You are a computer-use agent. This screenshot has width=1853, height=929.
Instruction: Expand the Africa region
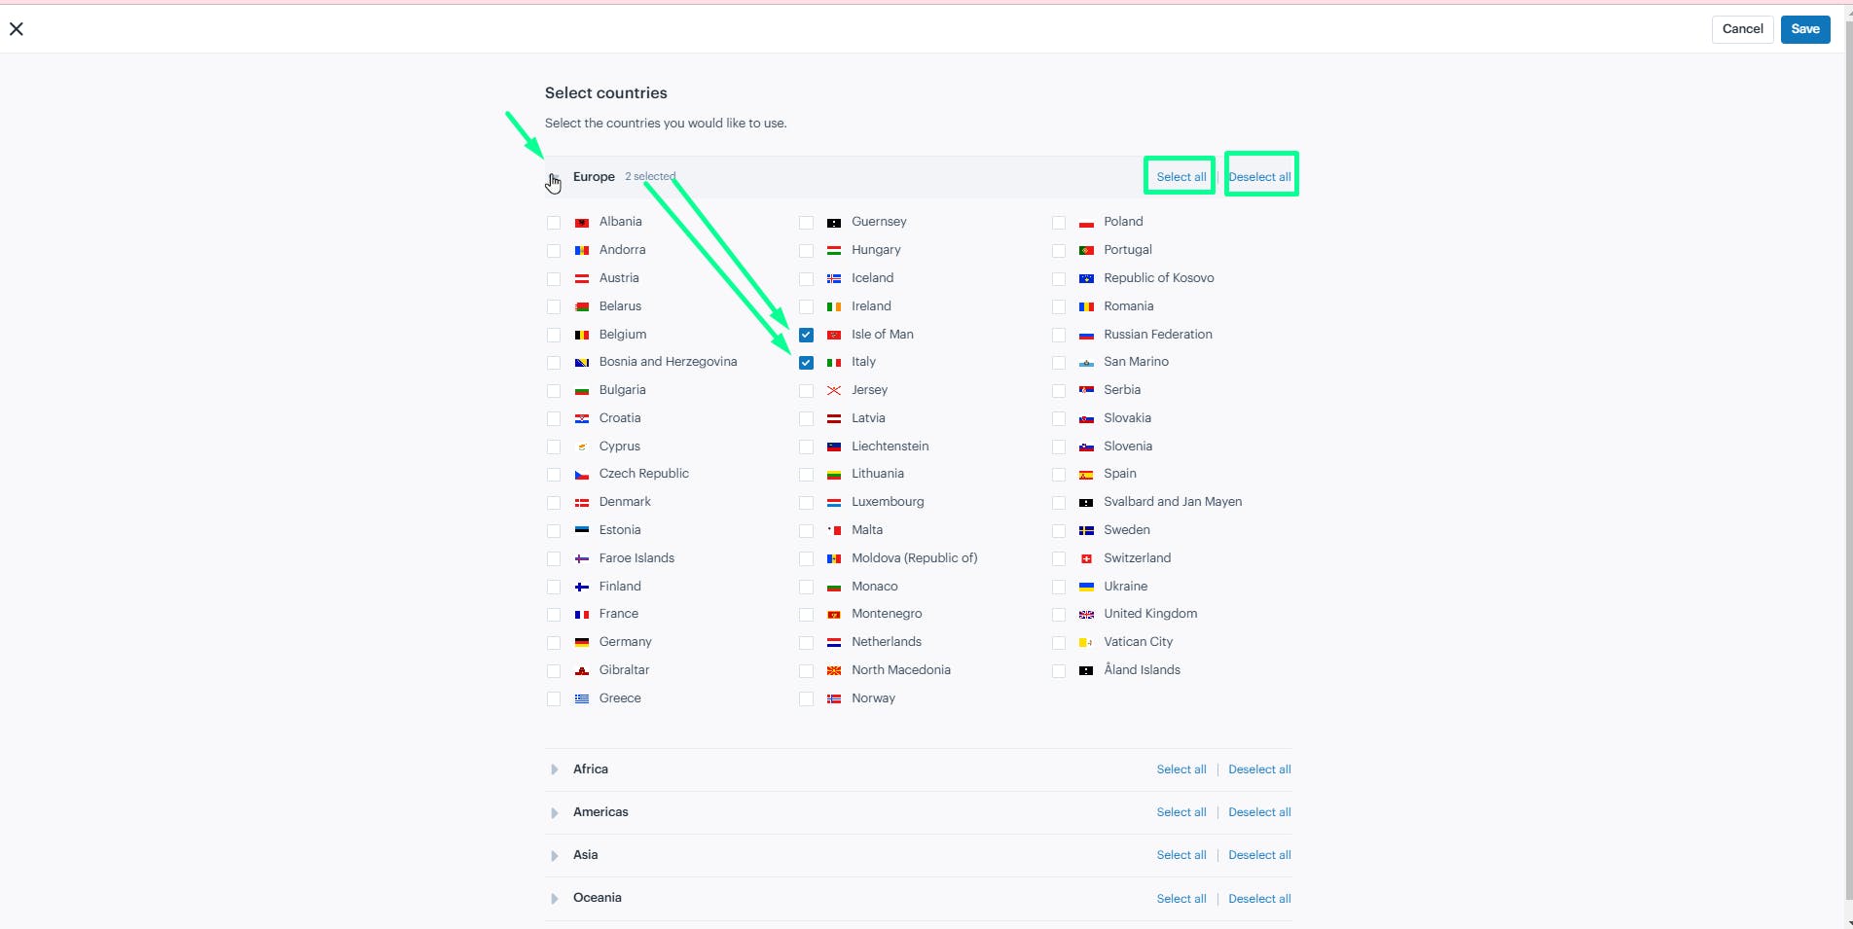point(554,769)
